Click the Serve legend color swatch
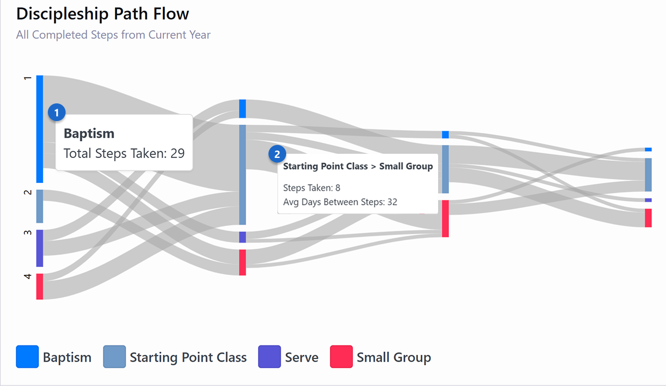Image resolution: width=666 pixels, height=386 pixels. click(x=270, y=357)
